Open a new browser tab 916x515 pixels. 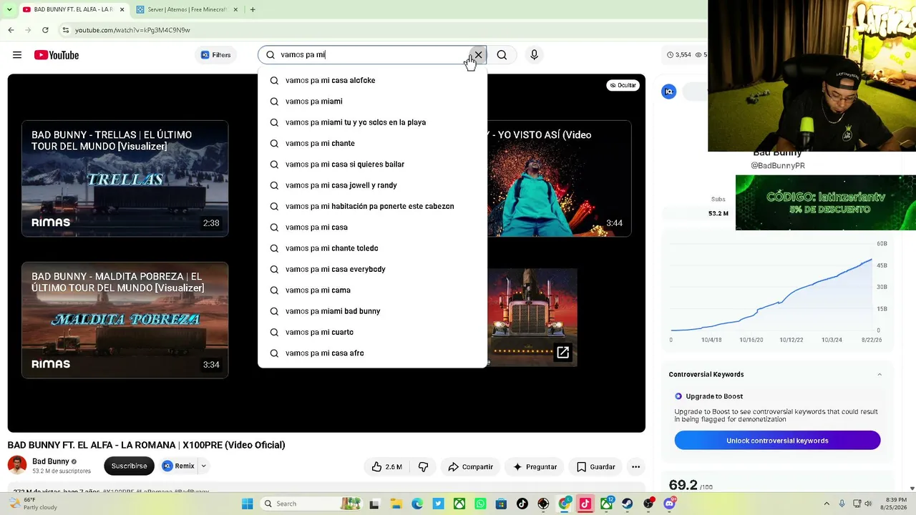253,9
